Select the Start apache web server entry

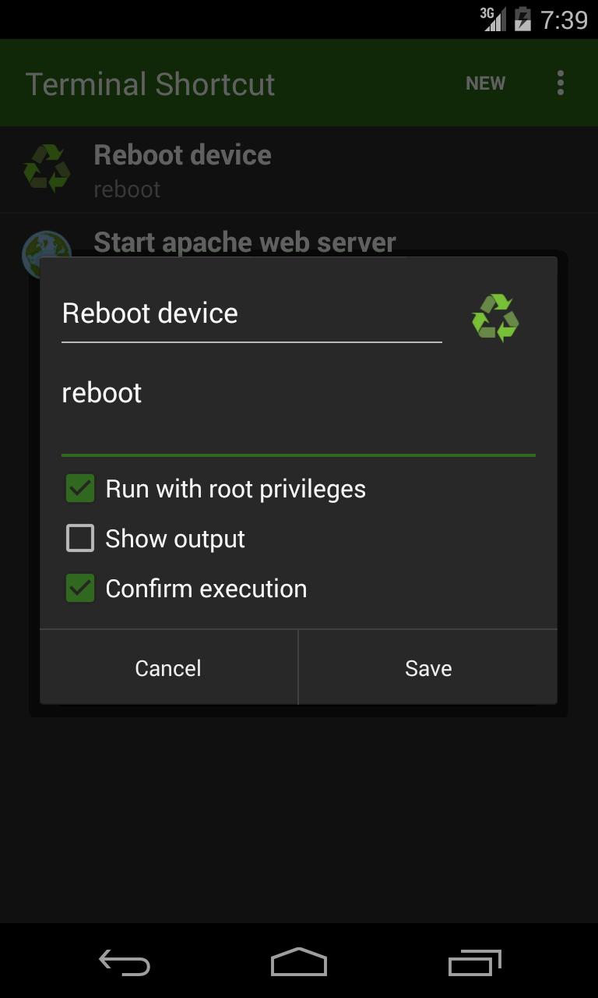pyautogui.click(x=244, y=242)
